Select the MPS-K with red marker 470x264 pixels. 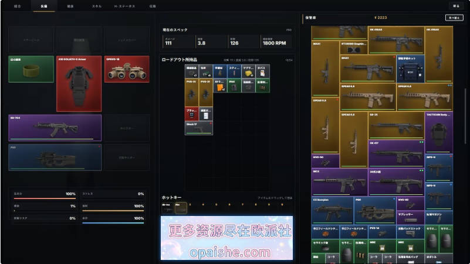click(x=438, y=168)
